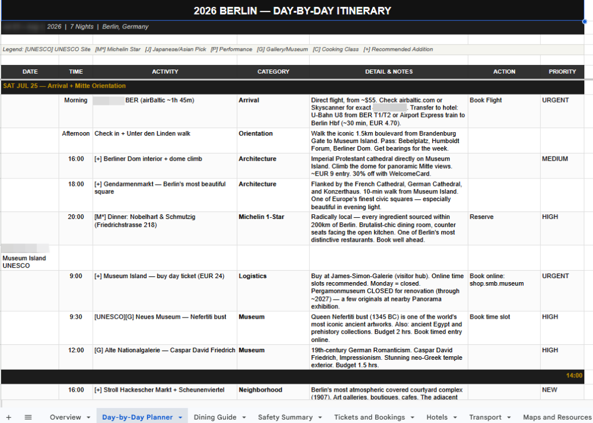Screen dimensions: 593x423
Task: Select the 'Afternoon' time cell
Action: tap(76, 140)
